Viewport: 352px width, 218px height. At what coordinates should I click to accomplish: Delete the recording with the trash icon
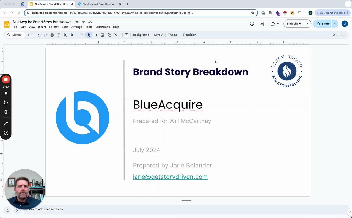coord(6,112)
